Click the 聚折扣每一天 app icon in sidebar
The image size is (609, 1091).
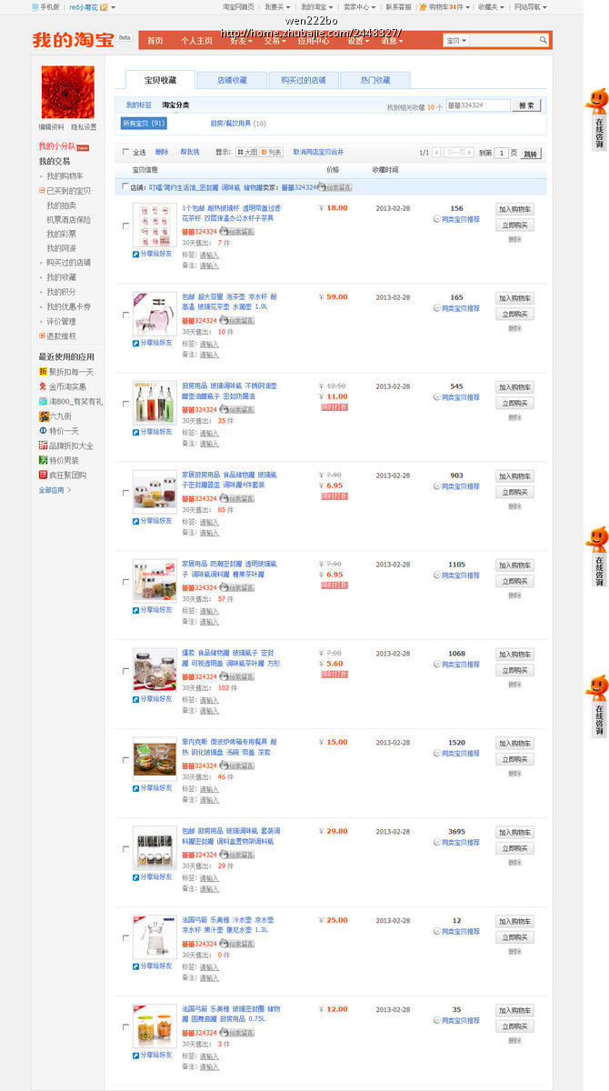(x=43, y=372)
